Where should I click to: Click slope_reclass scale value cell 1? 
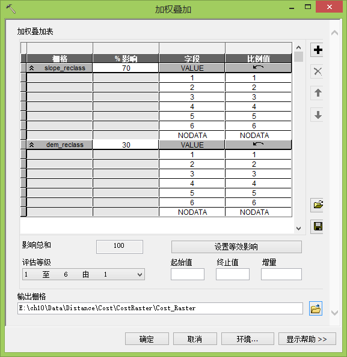click(x=258, y=78)
